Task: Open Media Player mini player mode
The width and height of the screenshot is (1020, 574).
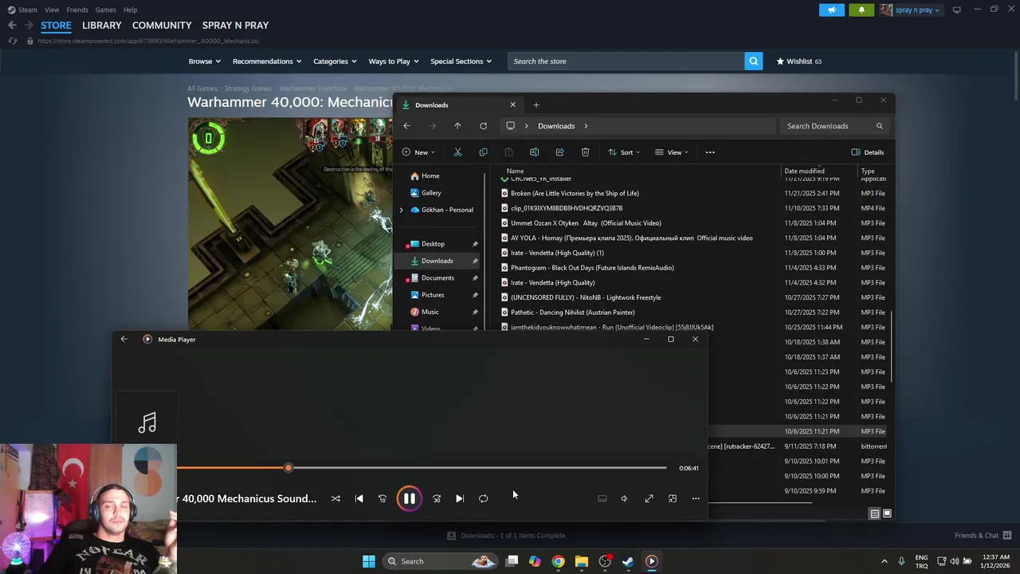Action: point(673,498)
